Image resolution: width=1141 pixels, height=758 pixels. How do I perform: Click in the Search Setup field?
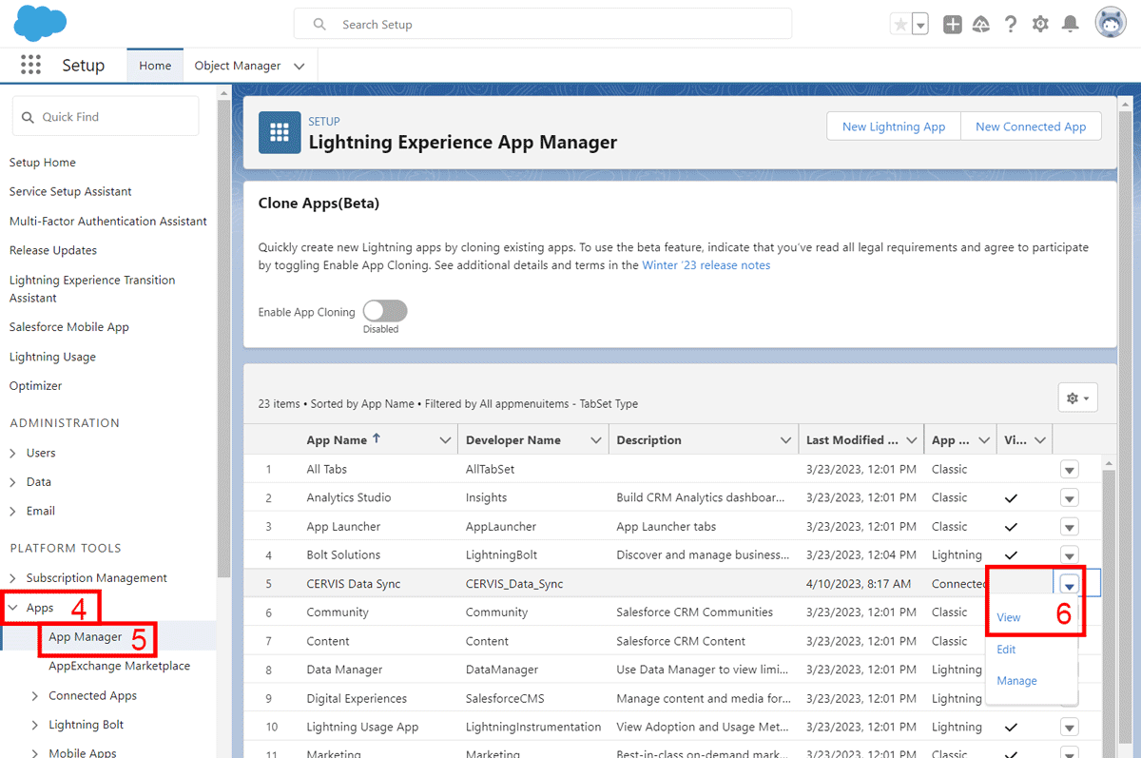pos(542,24)
